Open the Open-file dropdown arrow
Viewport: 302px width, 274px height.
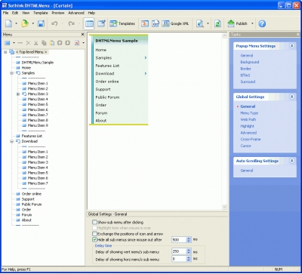(x=32, y=23)
